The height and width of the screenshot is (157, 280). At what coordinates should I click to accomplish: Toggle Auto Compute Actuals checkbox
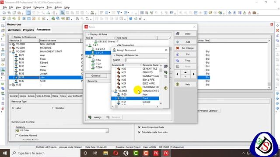coord(139,127)
